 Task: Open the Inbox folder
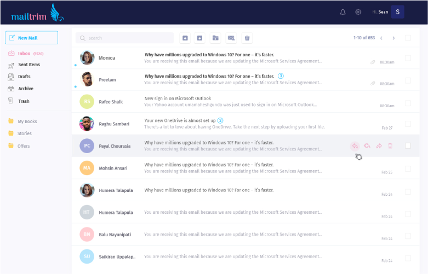(26, 54)
